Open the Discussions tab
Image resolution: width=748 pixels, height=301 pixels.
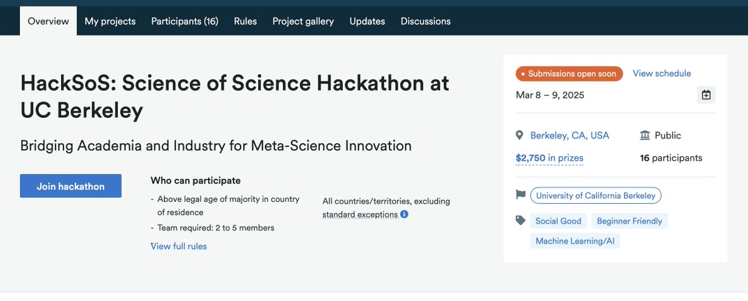pyautogui.click(x=426, y=21)
